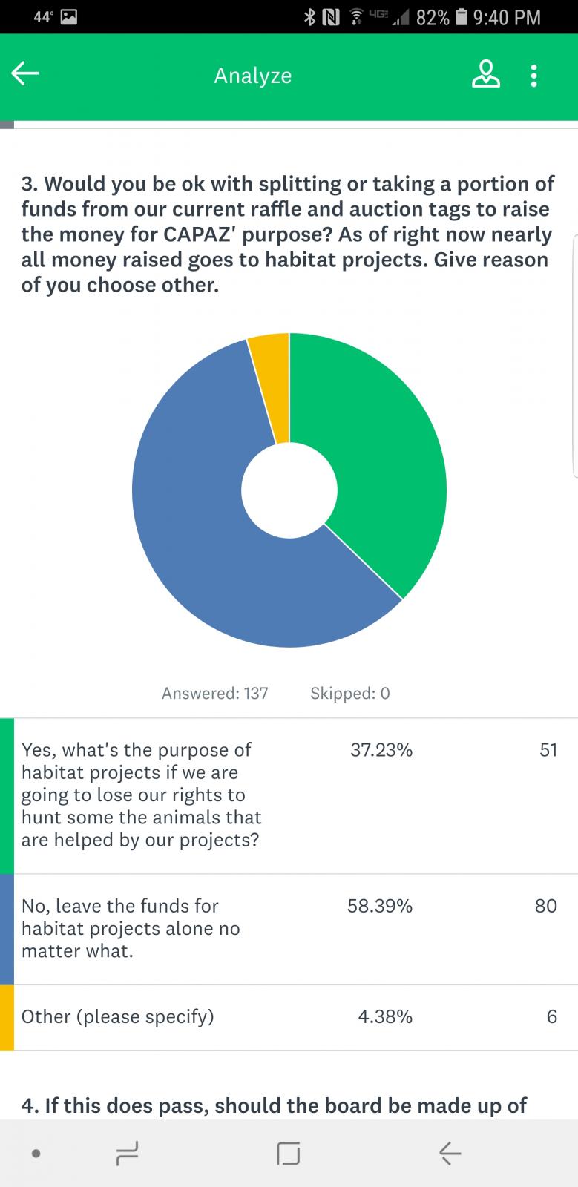
Task: Tap the NFC status icon
Action: pos(331,17)
